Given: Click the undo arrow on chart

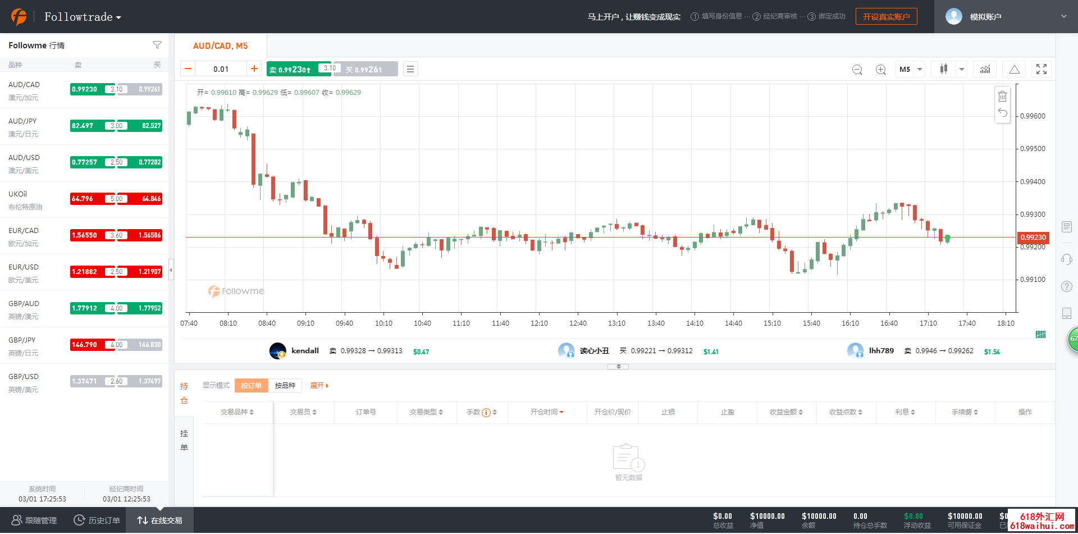Looking at the screenshot, I should (x=1002, y=113).
